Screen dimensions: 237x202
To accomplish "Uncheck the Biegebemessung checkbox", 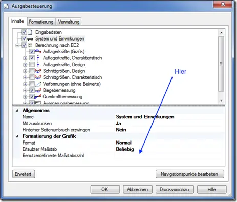I will [x=32, y=90].
